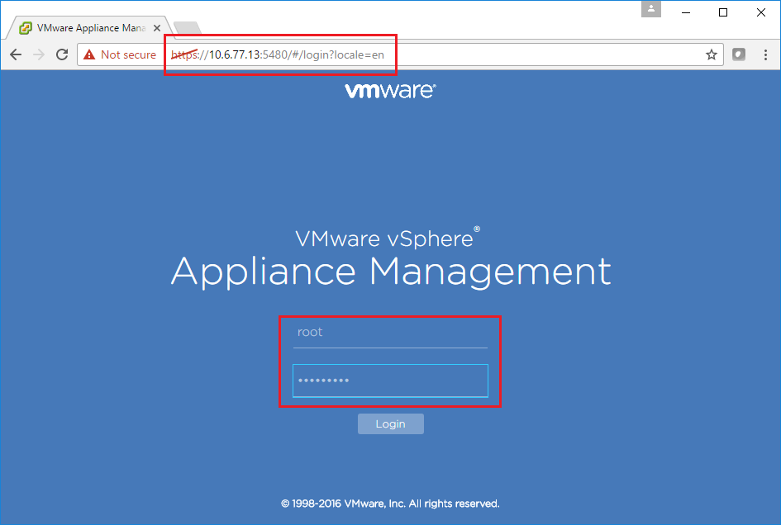Click the address bar URL 10.6.77.13:5480
The height and width of the screenshot is (525, 781).
click(278, 54)
